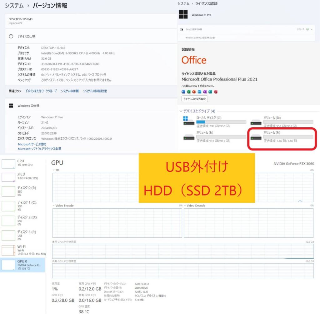
Task: Click the デバイスの仕様 section header
Action: pos(91,36)
